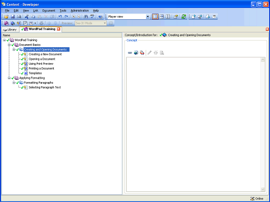Click Concept pane scrollbar up arrow
This screenshot has width=270, height=202.
263,60
